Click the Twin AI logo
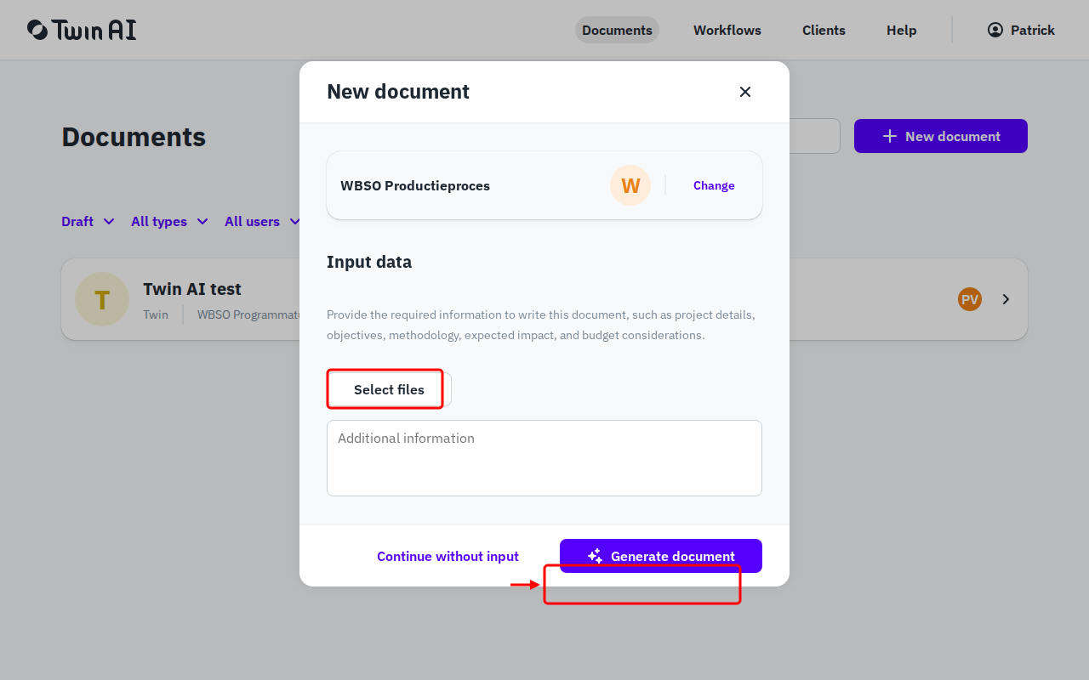This screenshot has width=1089, height=680. (x=82, y=30)
